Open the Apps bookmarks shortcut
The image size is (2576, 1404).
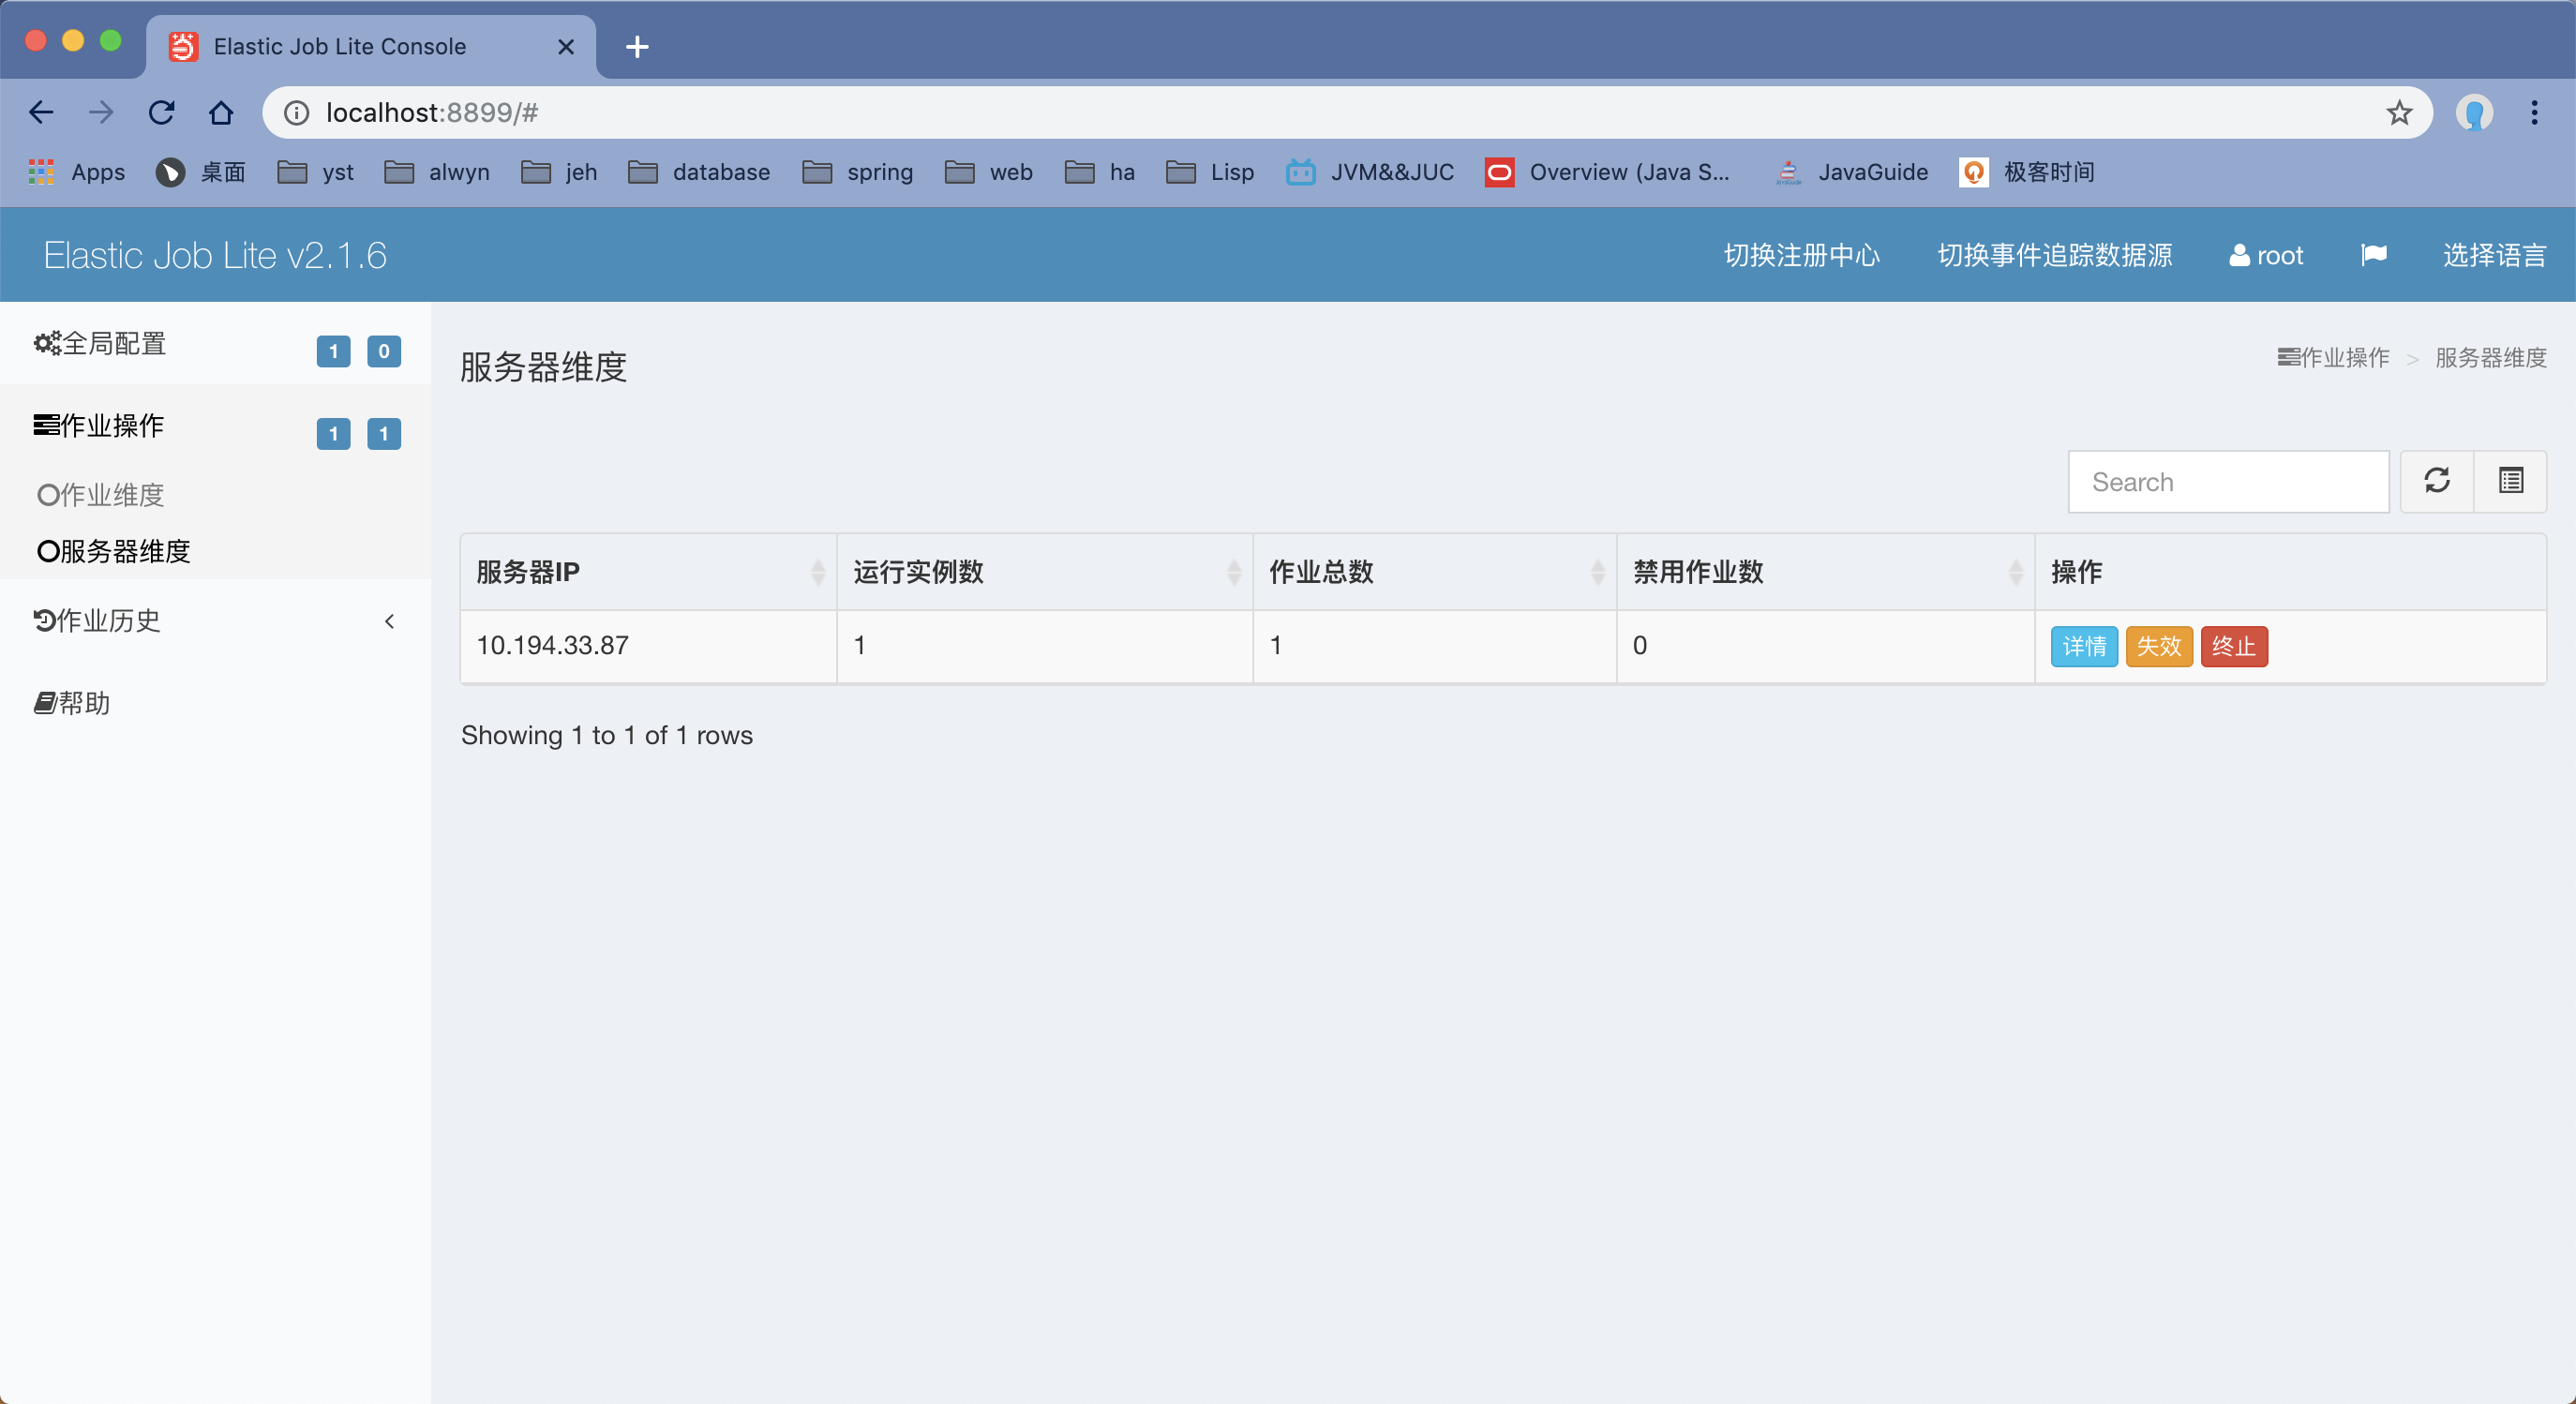point(77,172)
